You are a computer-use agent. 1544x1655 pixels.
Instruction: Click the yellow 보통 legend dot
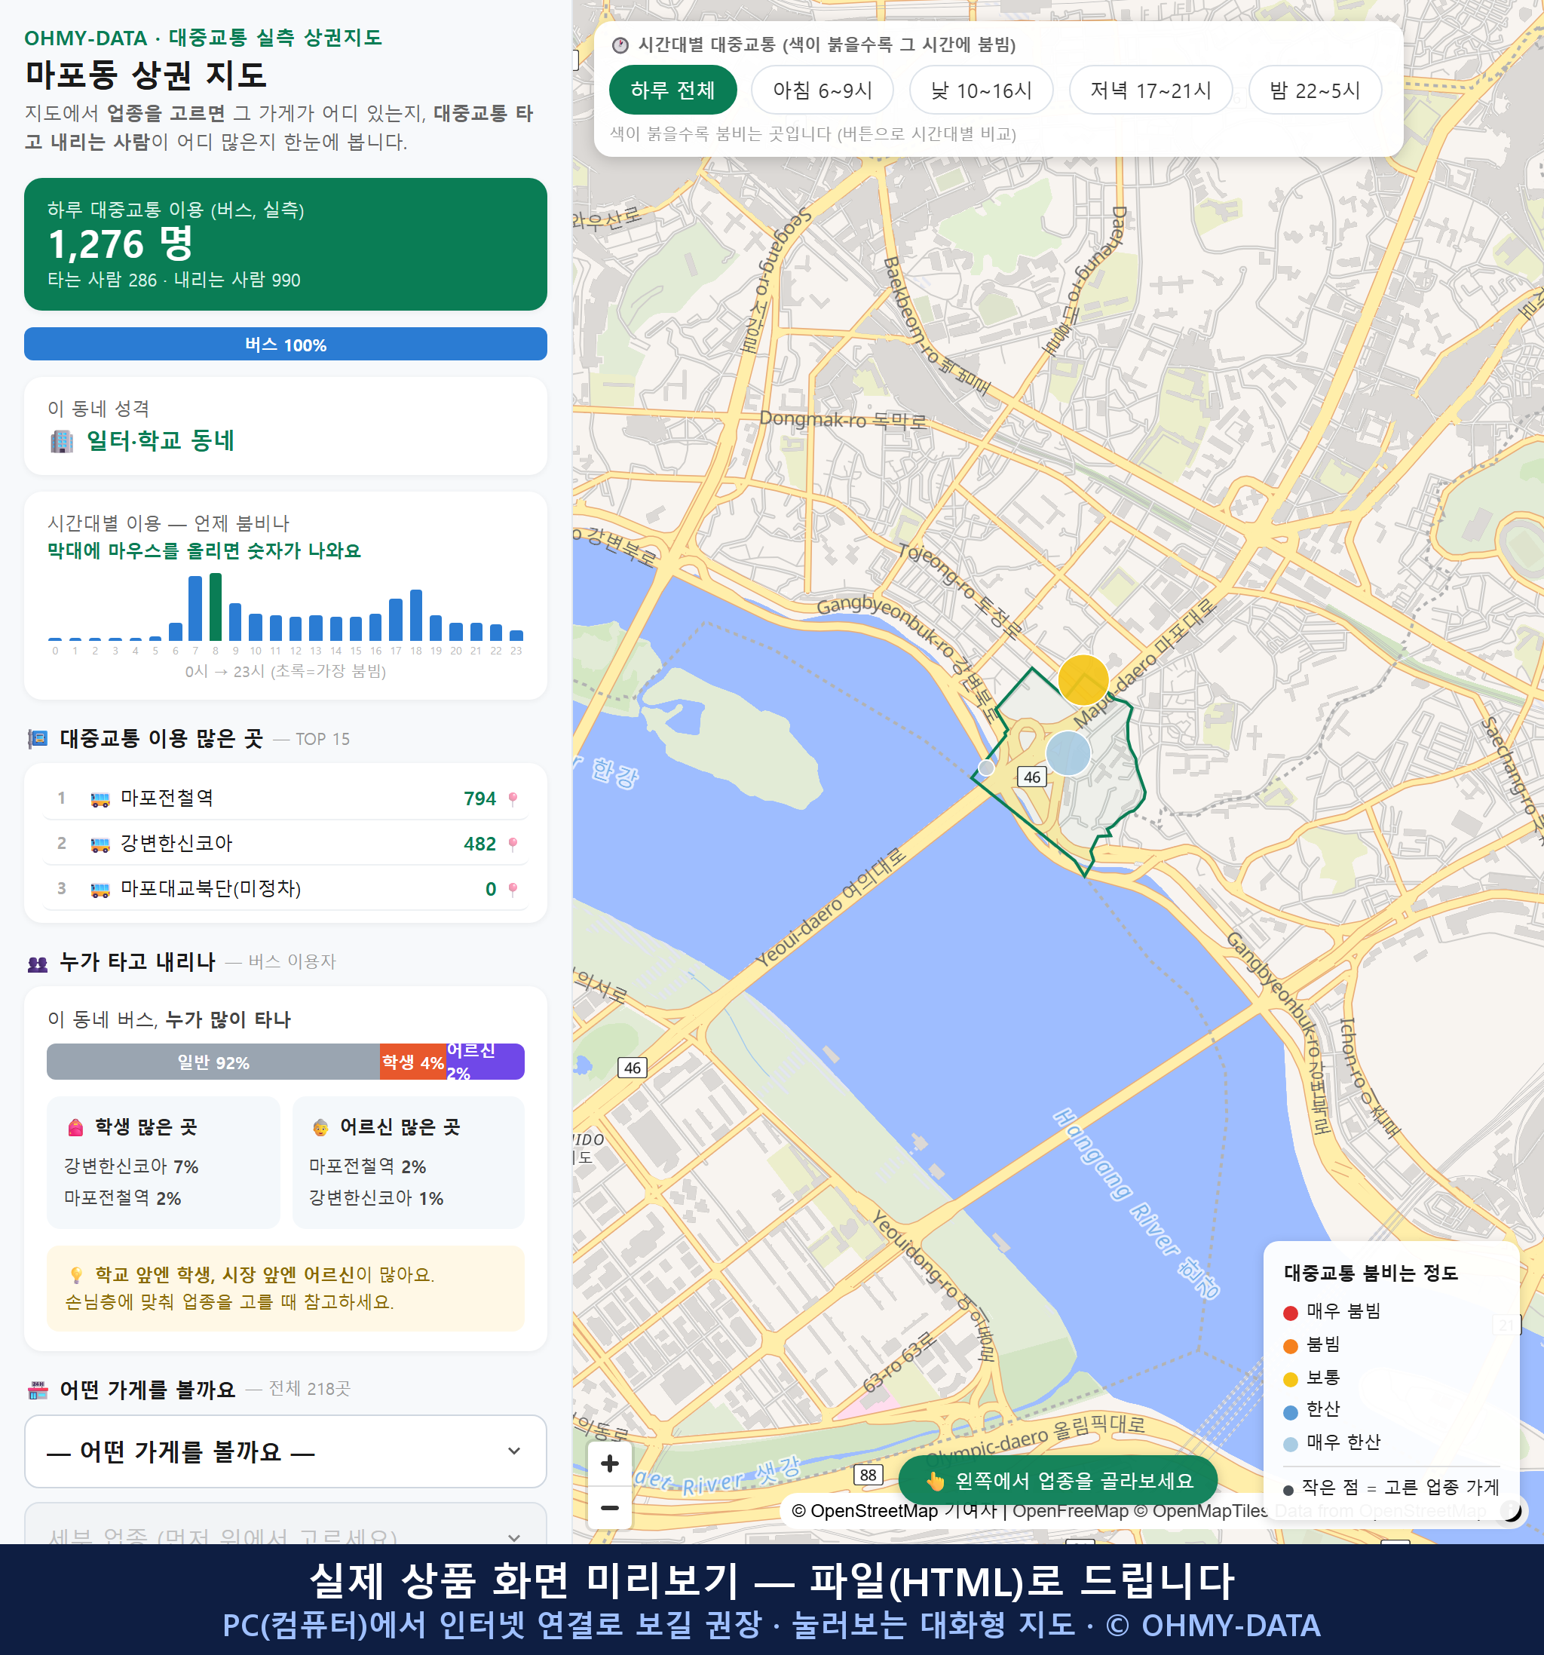tap(1291, 1380)
